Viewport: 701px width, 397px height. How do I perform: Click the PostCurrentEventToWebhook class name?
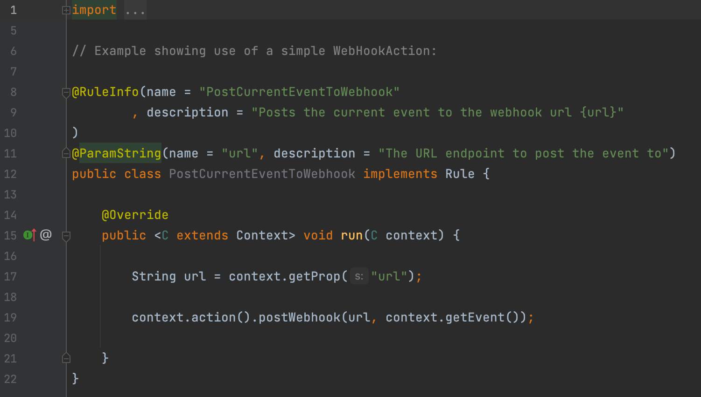[262, 174]
